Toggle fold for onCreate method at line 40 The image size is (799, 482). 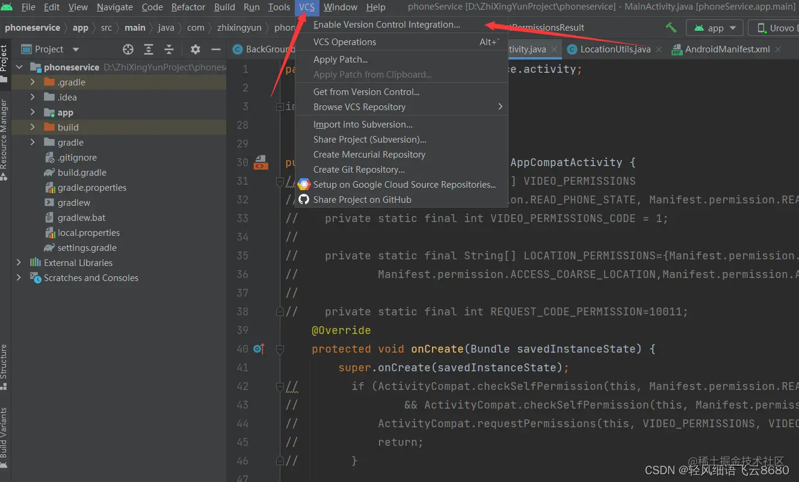tap(280, 349)
